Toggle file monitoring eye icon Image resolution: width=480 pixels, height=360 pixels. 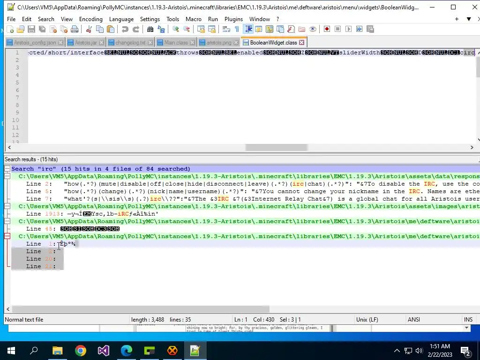(313, 30)
